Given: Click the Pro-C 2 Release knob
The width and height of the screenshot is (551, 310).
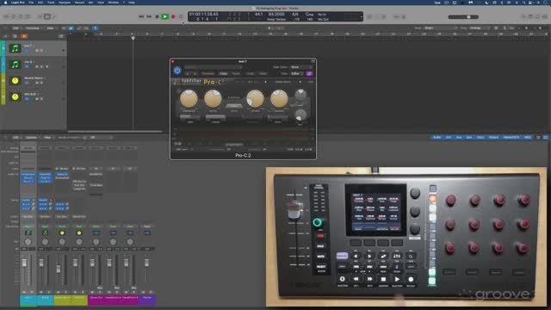Looking at the screenshot, I should 279,98.
